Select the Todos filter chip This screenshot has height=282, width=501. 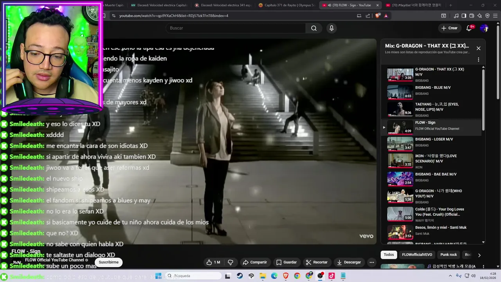click(x=389, y=255)
